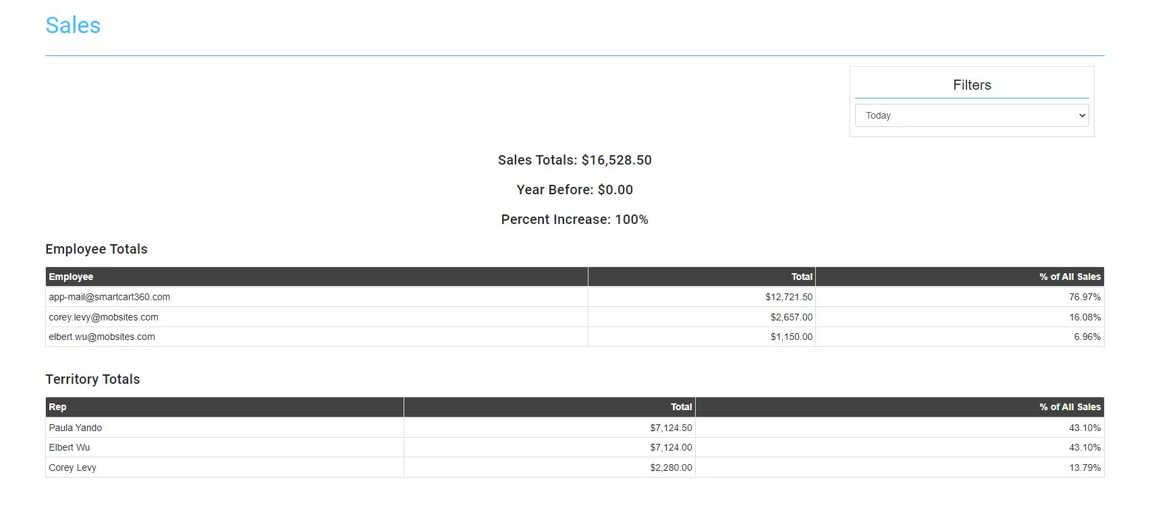The width and height of the screenshot is (1156, 512).
Task: Open the Today date filter dropdown
Action: click(971, 115)
